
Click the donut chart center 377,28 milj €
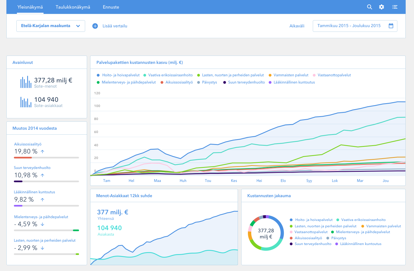point(266,233)
